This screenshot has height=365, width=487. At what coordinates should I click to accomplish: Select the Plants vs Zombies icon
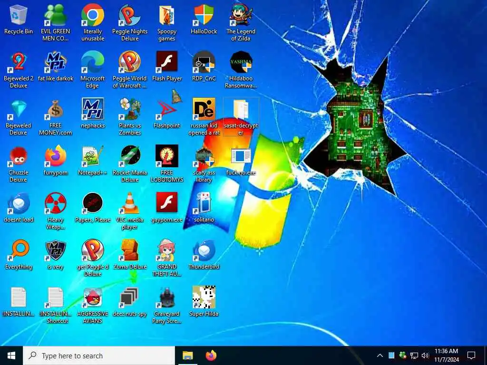point(129,117)
